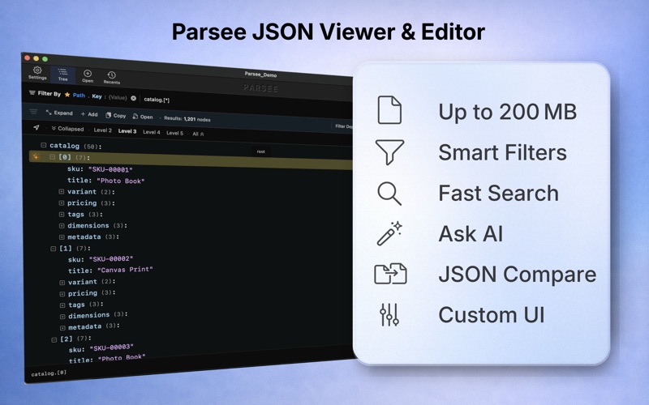Click the Expand button in results bar

tap(59, 113)
